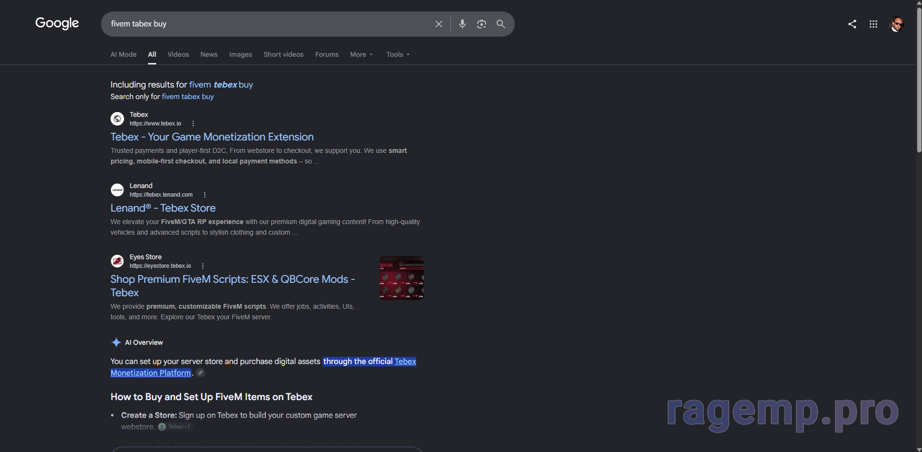The width and height of the screenshot is (922, 452).
Task: Focus the search input field
Action: pyautogui.click(x=269, y=24)
